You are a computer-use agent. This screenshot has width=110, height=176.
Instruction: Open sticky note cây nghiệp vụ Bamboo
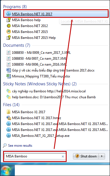[49, 91]
